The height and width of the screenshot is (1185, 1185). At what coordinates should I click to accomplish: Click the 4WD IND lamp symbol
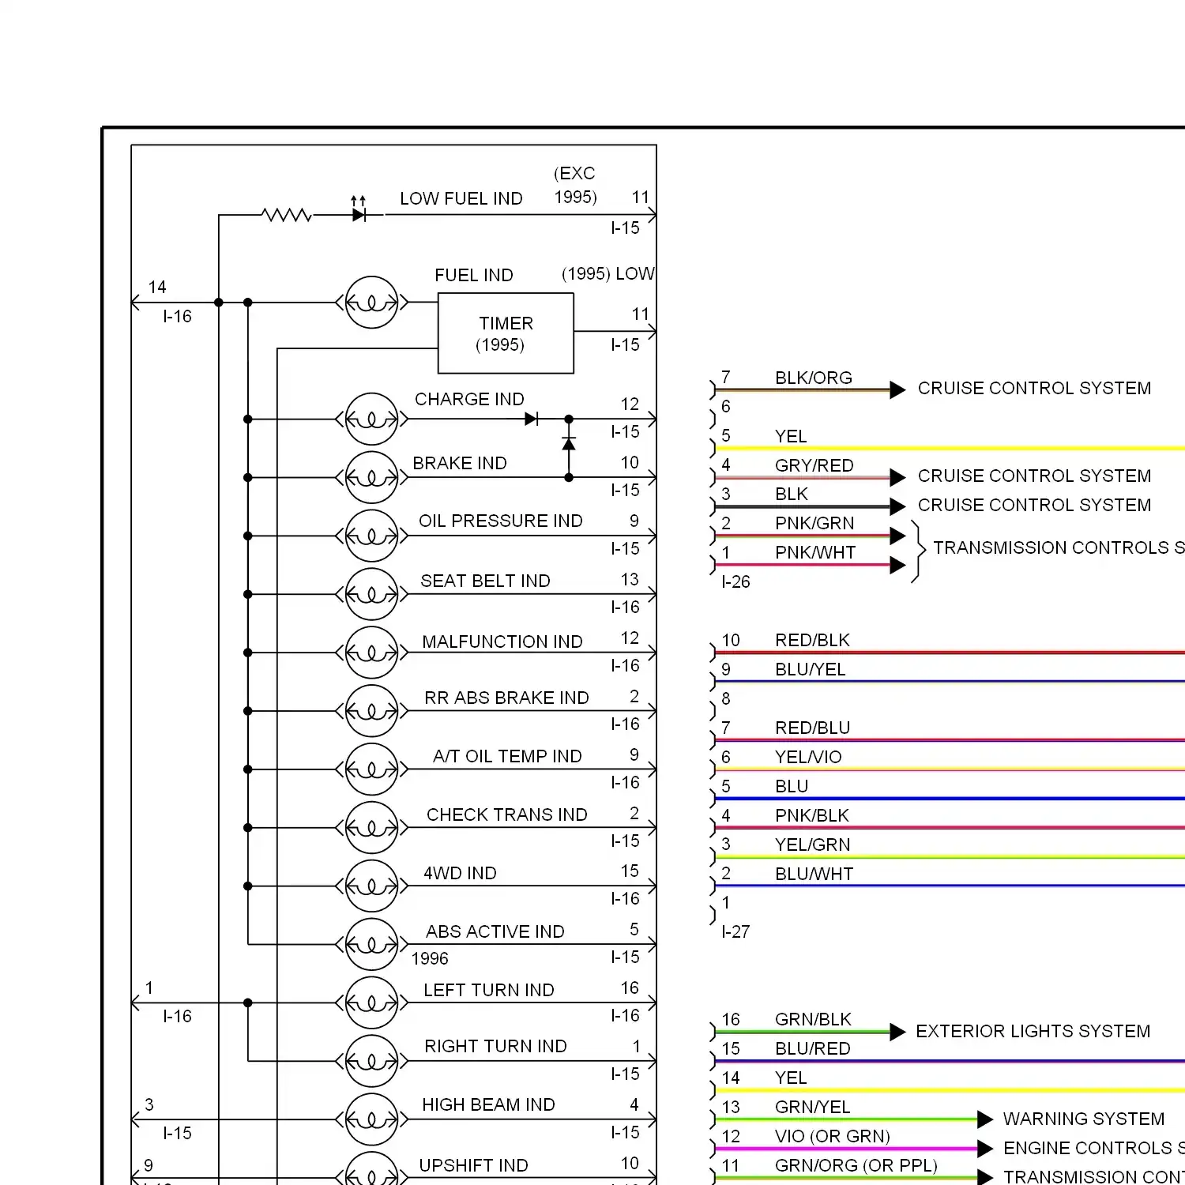coord(371,886)
